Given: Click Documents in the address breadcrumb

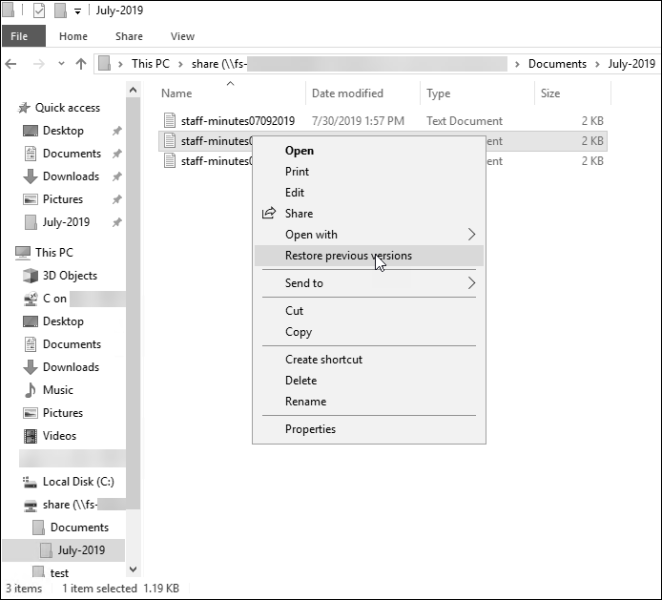Looking at the screenshot, I should point(558,64).
